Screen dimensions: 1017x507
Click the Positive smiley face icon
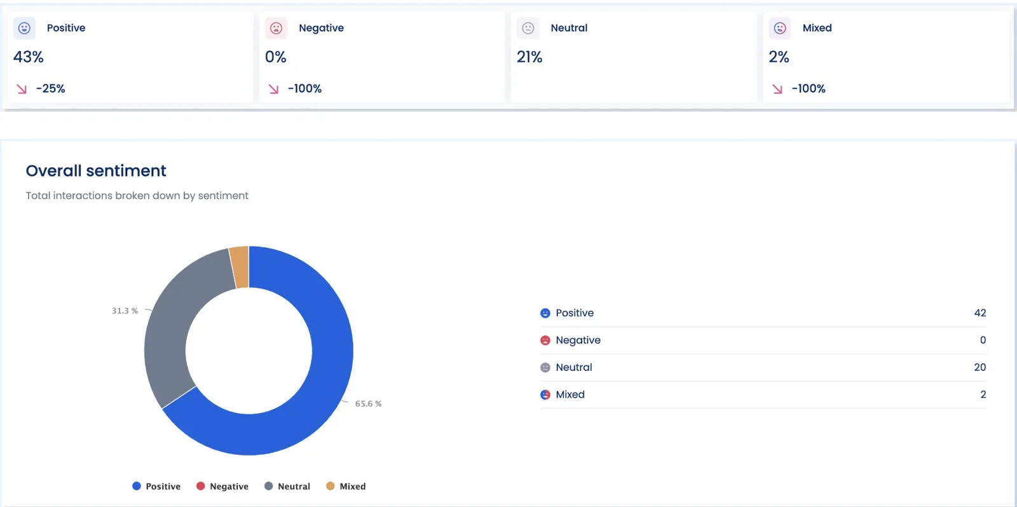[24, 28]
